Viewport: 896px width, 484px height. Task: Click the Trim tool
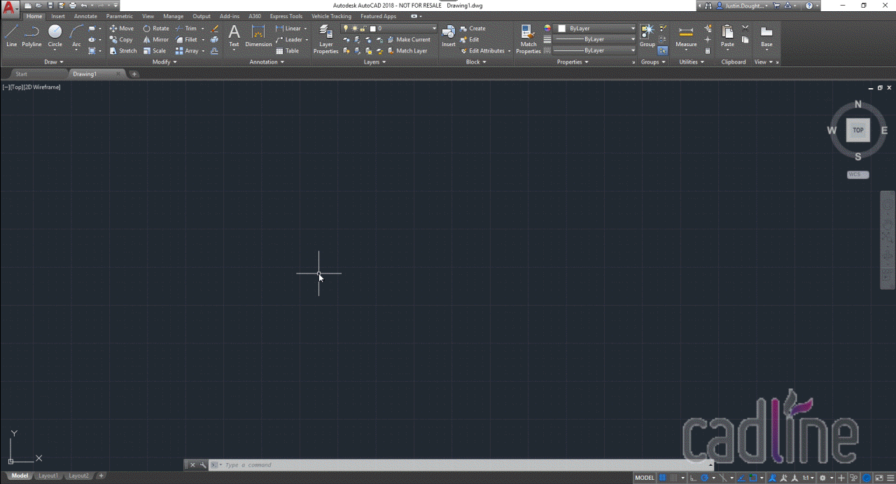tap(186, 29)
